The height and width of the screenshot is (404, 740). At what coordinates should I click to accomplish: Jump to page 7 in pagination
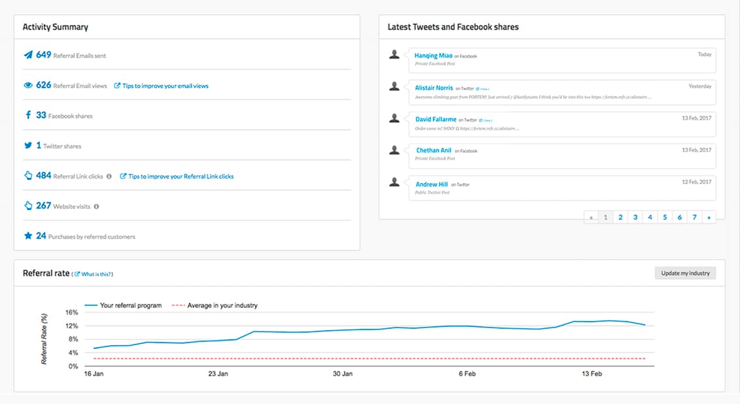[694, 217]
